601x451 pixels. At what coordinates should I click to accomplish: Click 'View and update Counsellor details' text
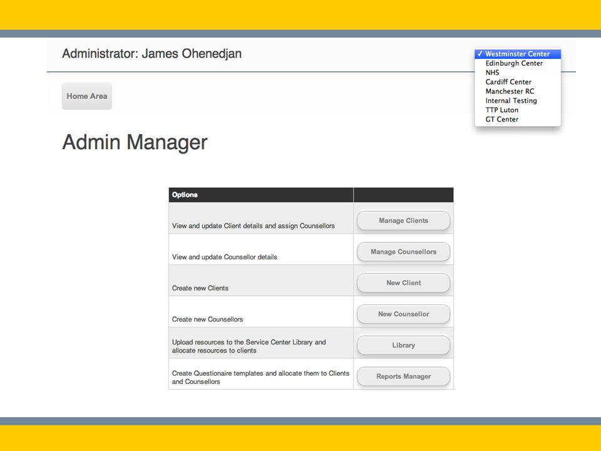coord(225,257)
